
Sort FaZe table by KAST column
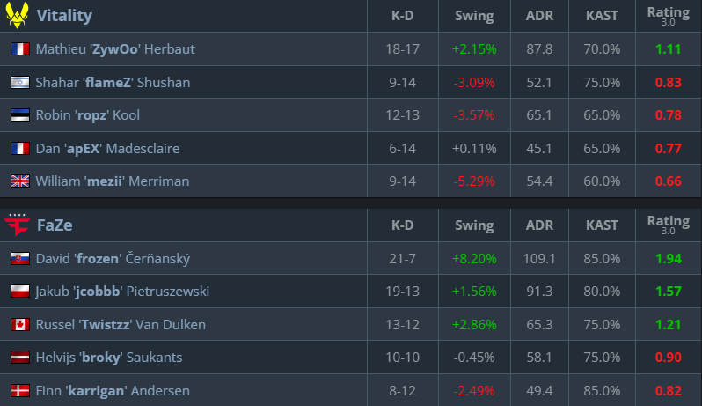(603, 225)
